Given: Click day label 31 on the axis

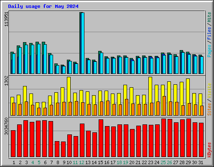Looking at the screenshot, I should pos(201,162).
